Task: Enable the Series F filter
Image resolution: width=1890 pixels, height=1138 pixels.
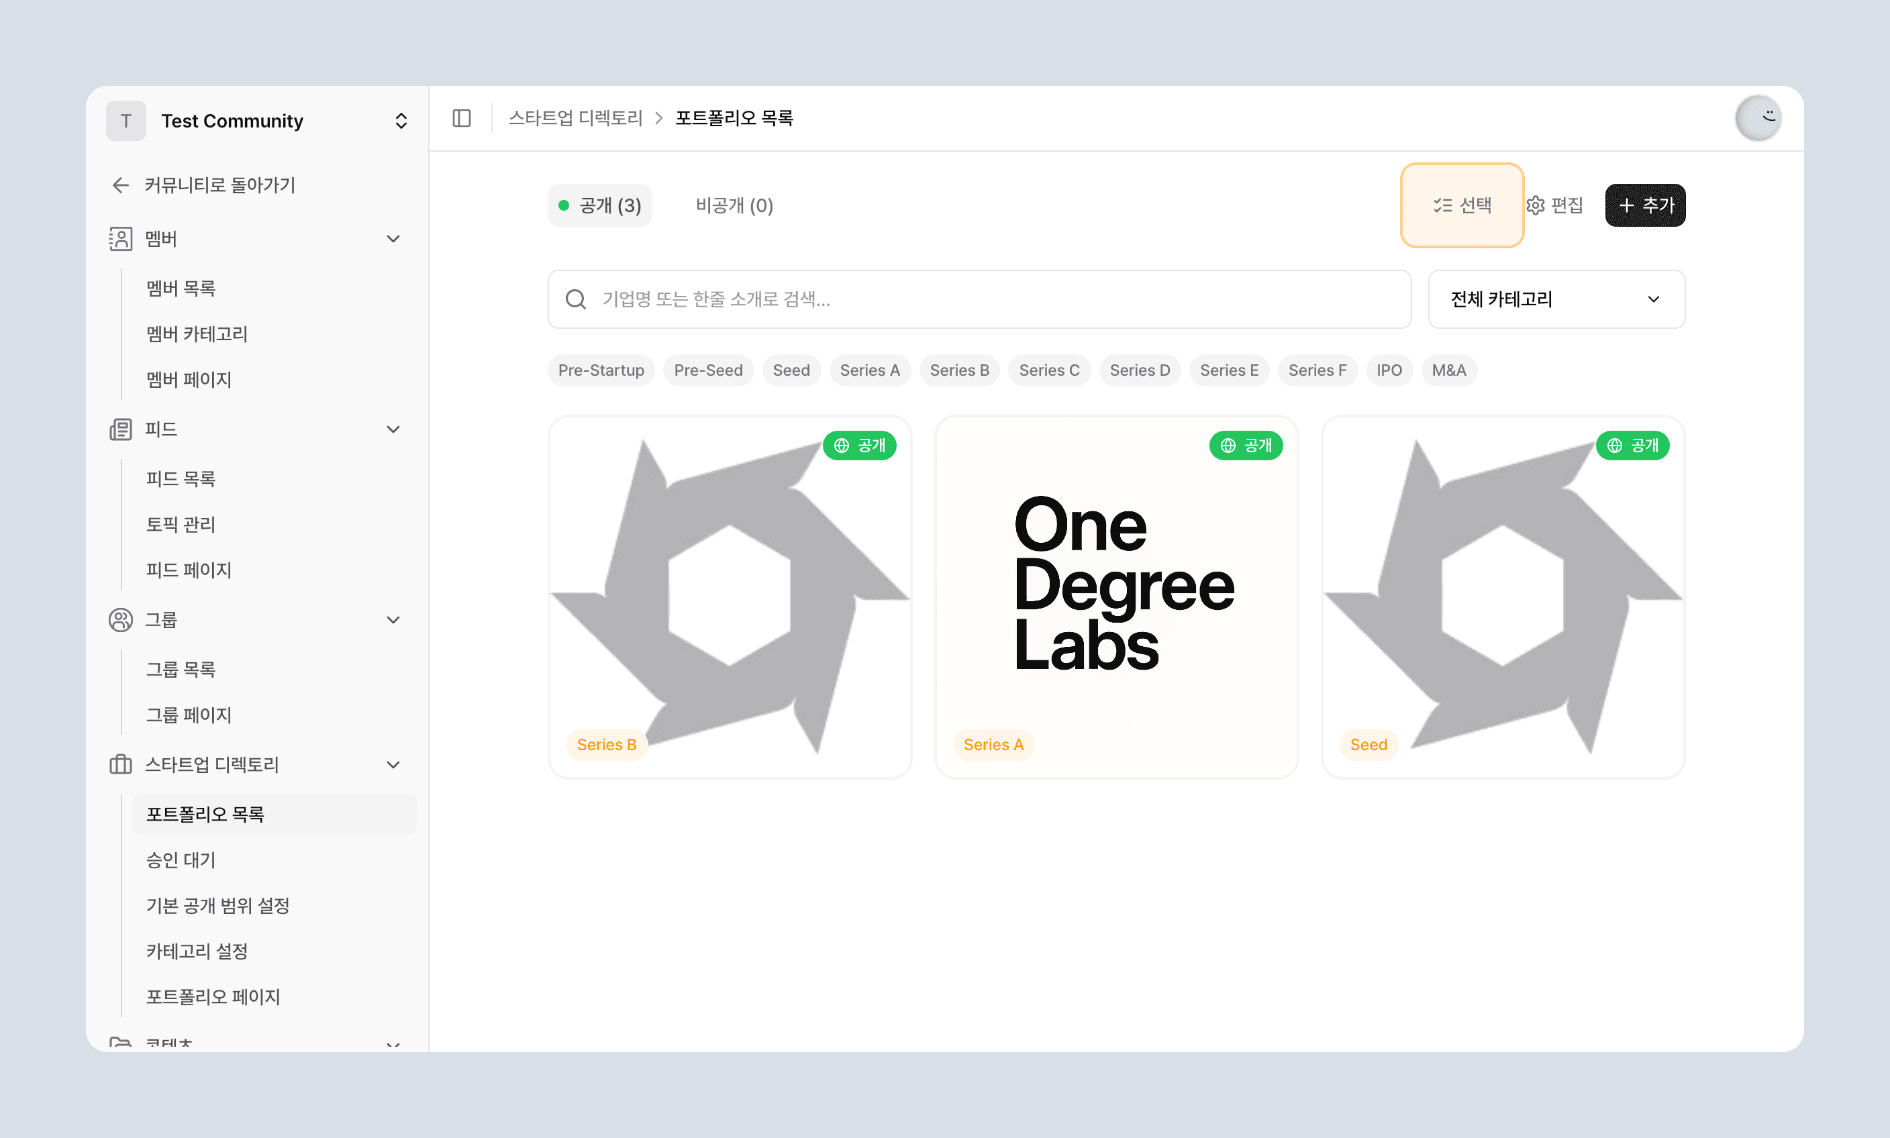Action: 1317,370
